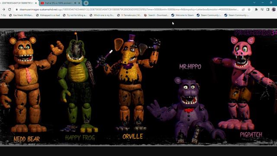Mute the YouTube tab via speaker icon

75,3
